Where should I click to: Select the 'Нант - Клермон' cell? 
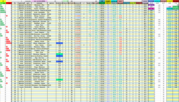click(39, 18)
